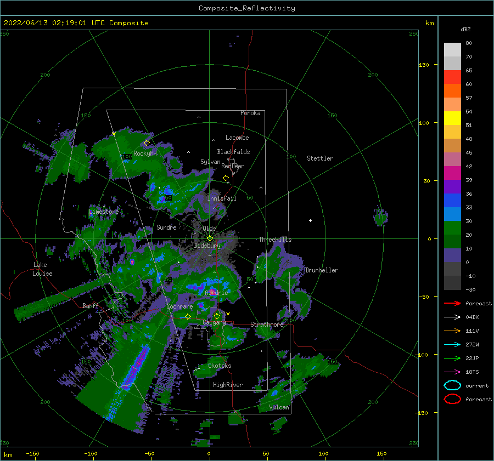Click the km unit label at bottom left
Viewport: 494px width, 461px height.
tap(8, 455)
